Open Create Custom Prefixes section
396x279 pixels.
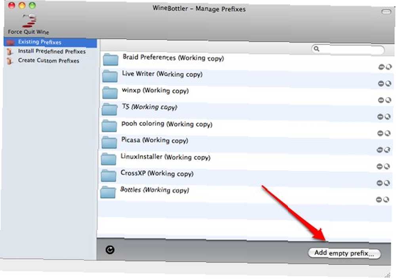(48, 61)
